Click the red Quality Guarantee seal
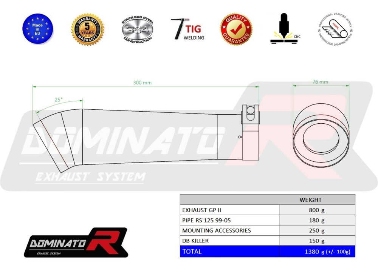The image size is (378, 273). [x=236, y=29]
